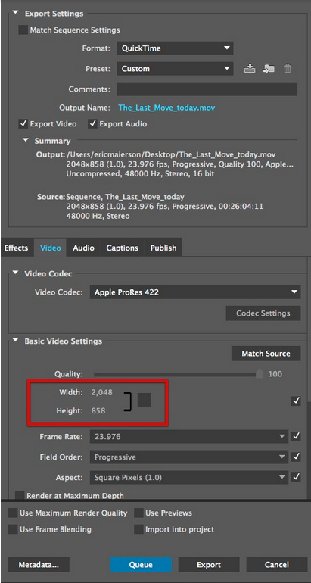Collapse the Video Codec section
The image size is (311, 583).
coord(16,273)
